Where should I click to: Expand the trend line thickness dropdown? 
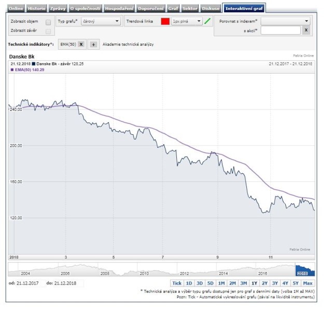tap(186, 21)
